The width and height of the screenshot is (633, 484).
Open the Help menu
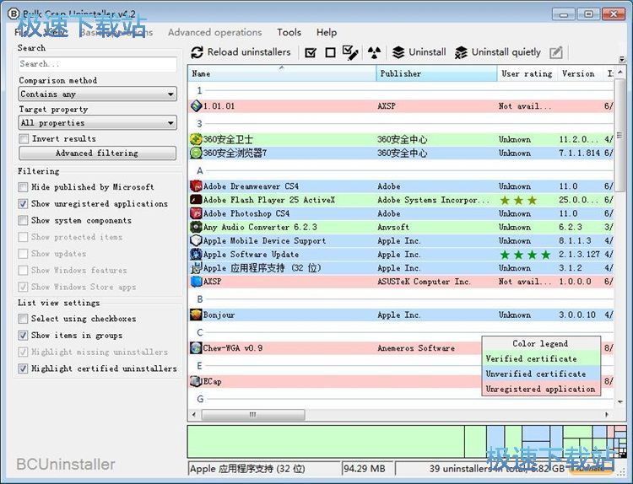(327, 33)
